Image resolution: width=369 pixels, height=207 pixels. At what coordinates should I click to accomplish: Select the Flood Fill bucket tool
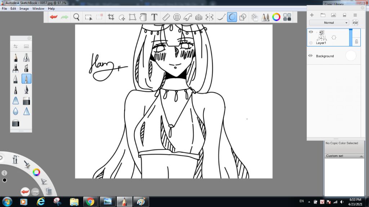click(x=143, y=17)
